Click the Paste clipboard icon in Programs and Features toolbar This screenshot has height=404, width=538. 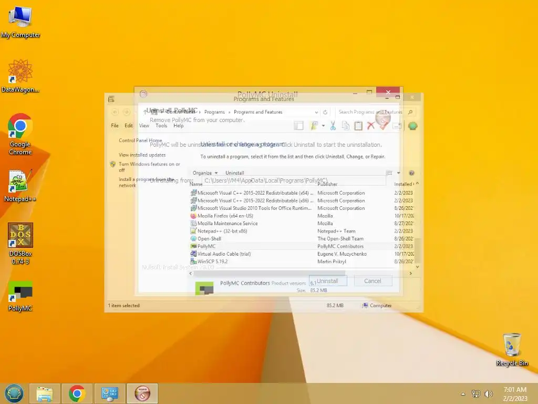tap(358, 126)
